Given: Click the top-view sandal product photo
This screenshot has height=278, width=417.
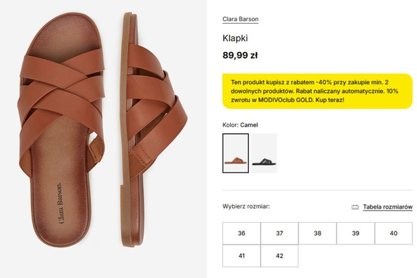Looking at the screenshot, I should [x=62, y=130].
